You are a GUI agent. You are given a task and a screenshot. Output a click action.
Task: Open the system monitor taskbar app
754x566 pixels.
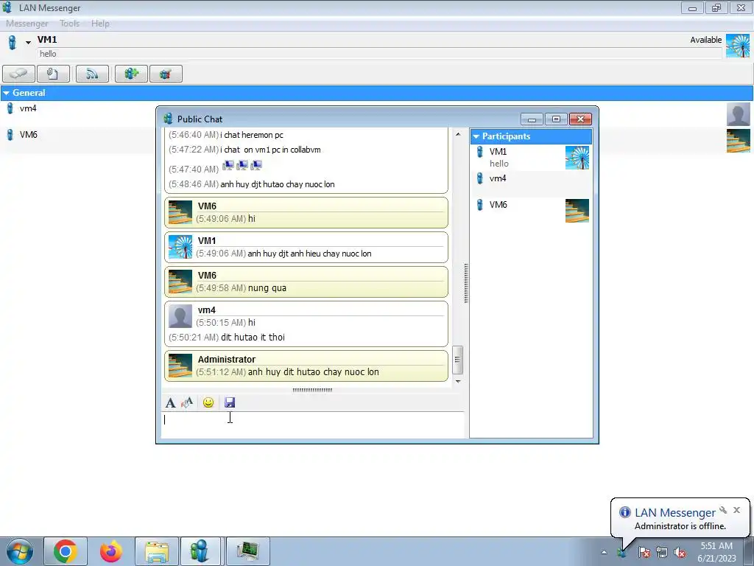[x=248, y=551]
